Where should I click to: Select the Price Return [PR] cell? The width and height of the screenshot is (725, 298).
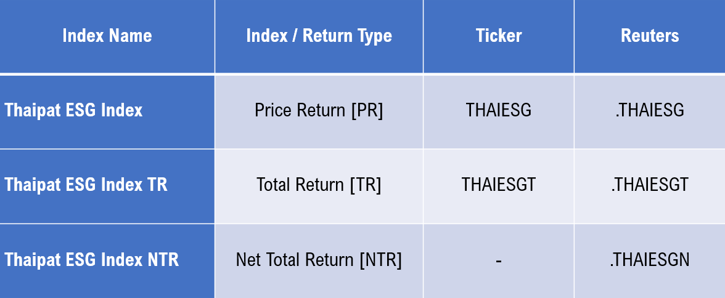tap(319, 110)
